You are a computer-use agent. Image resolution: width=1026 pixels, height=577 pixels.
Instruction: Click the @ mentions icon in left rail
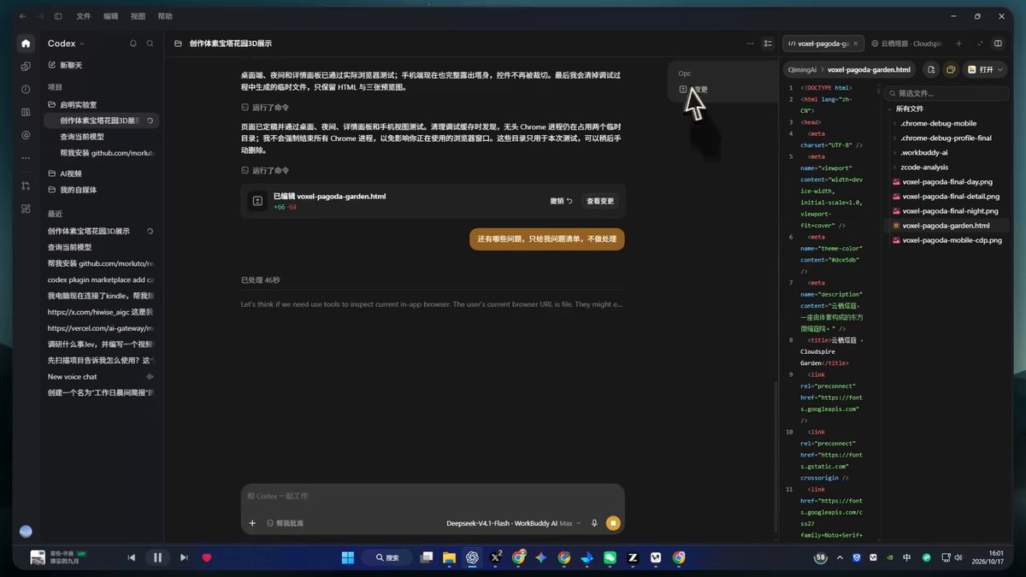click(x=26, y=135)
